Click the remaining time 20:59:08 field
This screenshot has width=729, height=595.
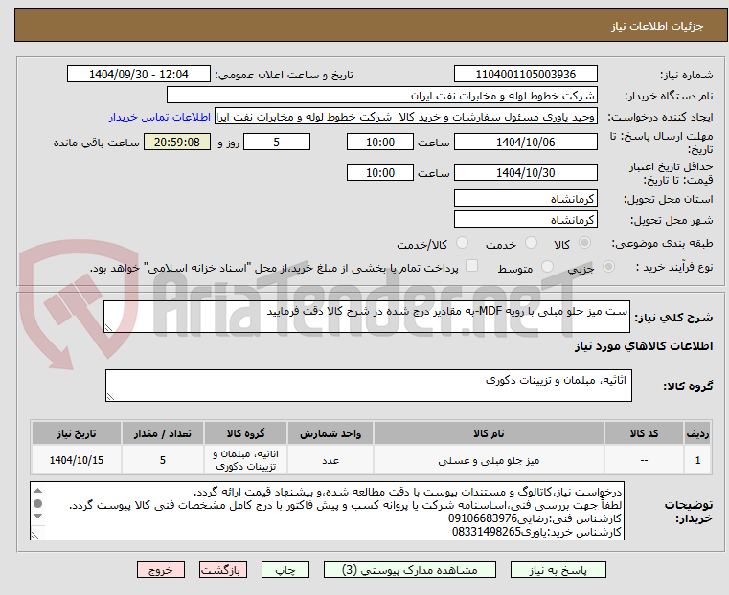pos(177,142)
